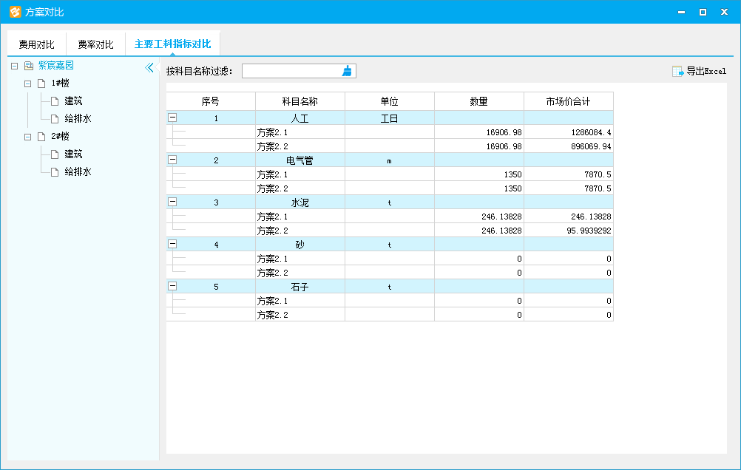The width and height of the screenshot is (741, 470).
Task: Click the 2#楼 document icon
Action: pos(41,137)
